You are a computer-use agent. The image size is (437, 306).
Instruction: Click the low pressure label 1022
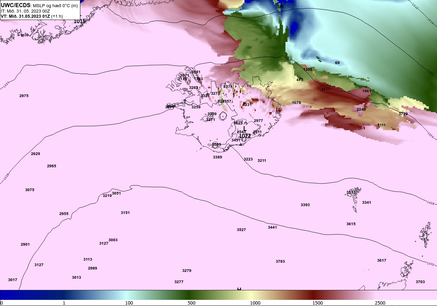(x=245, y=136)
